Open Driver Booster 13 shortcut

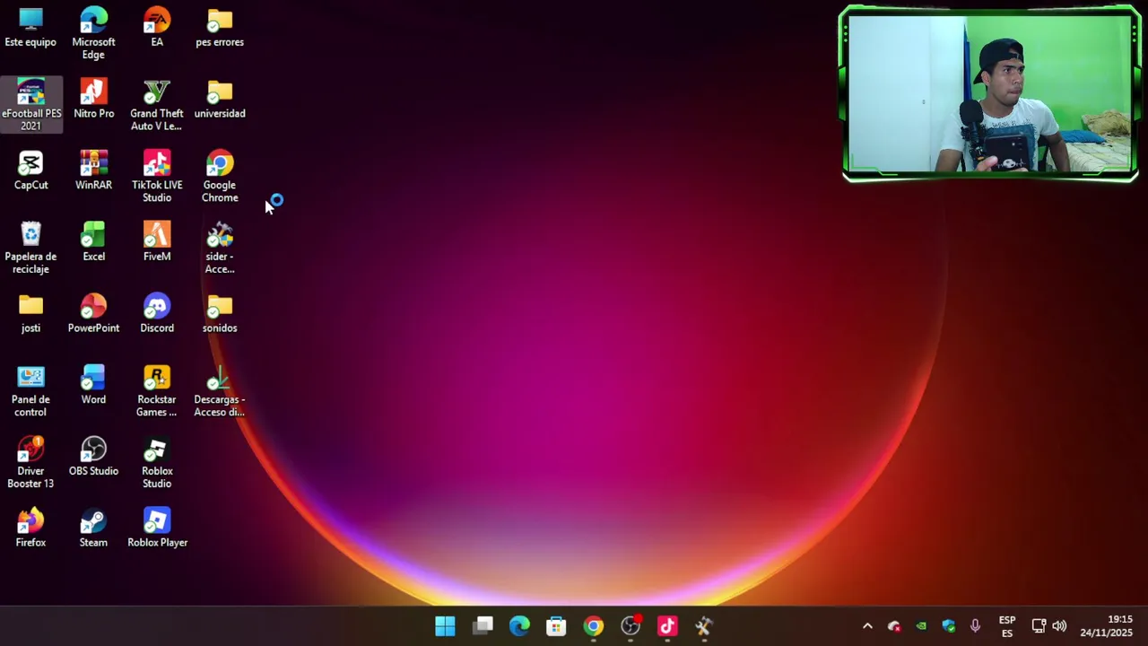(x=30, y=462)
